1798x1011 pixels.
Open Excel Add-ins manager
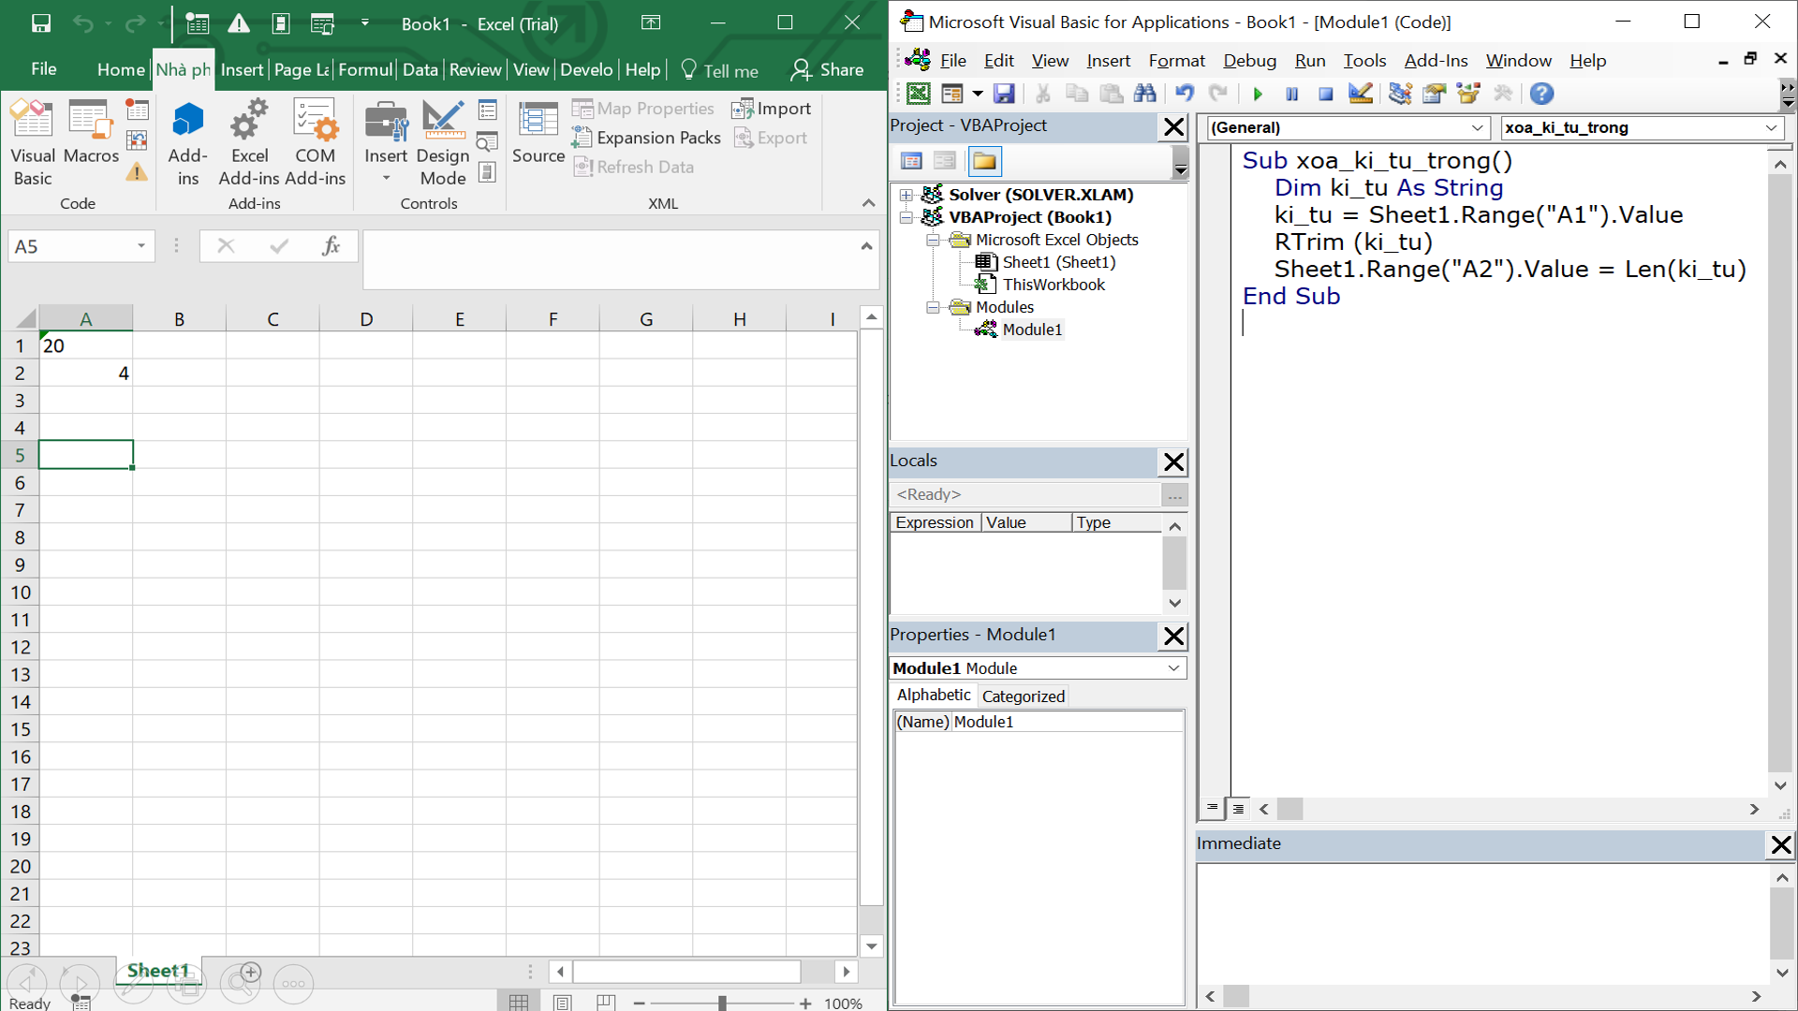pyautogui.click(x=249, y=143)
